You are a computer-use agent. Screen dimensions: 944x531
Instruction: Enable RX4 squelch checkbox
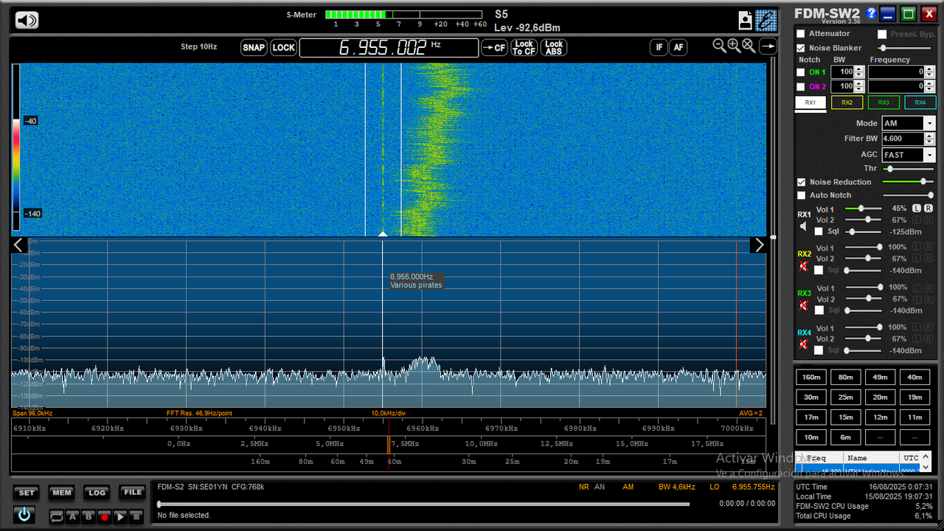tap(818, 350)
